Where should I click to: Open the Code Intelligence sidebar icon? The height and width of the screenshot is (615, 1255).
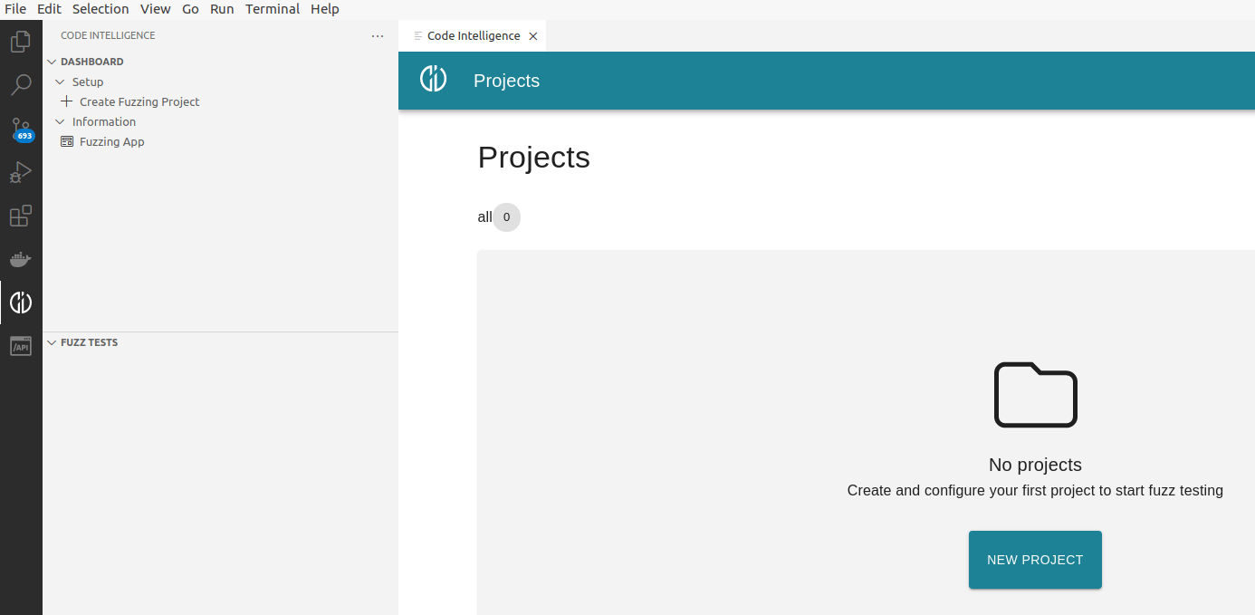(20, 303)
